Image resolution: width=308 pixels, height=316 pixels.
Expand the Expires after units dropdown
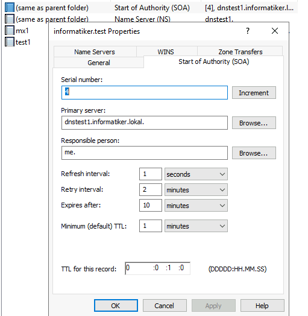(x=196, y=206)
